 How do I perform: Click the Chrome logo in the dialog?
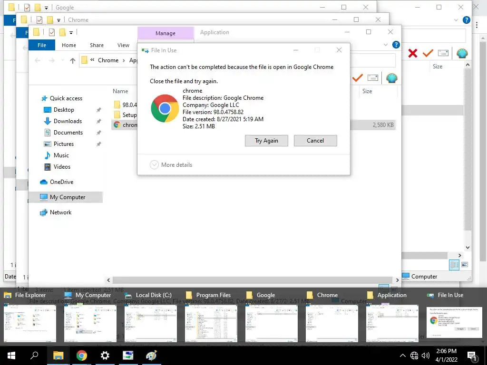pos(165,108)
